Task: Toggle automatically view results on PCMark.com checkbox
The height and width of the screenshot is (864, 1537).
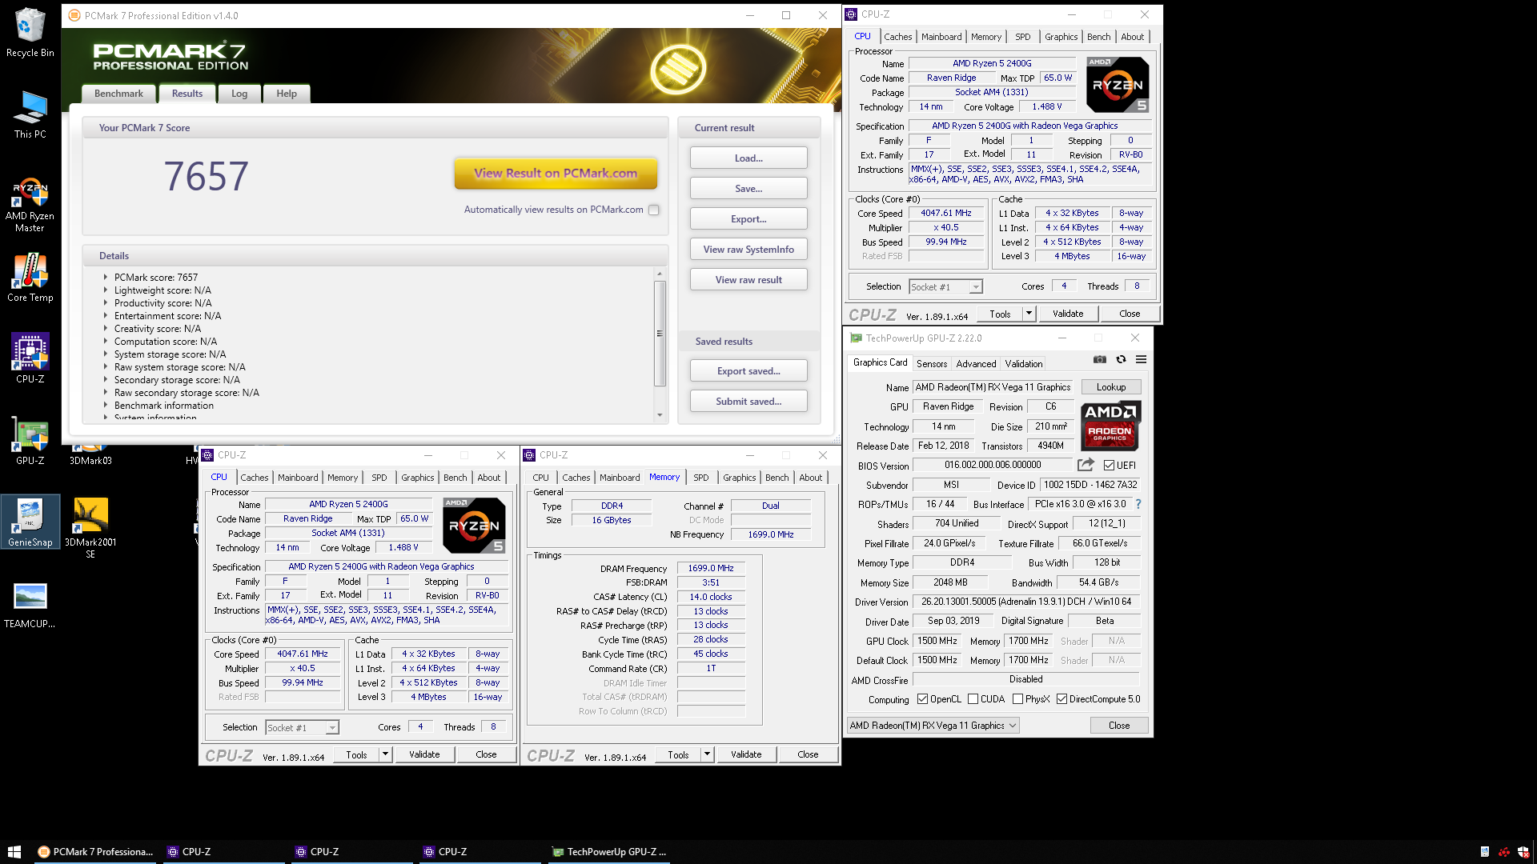Action: [654, 210]
